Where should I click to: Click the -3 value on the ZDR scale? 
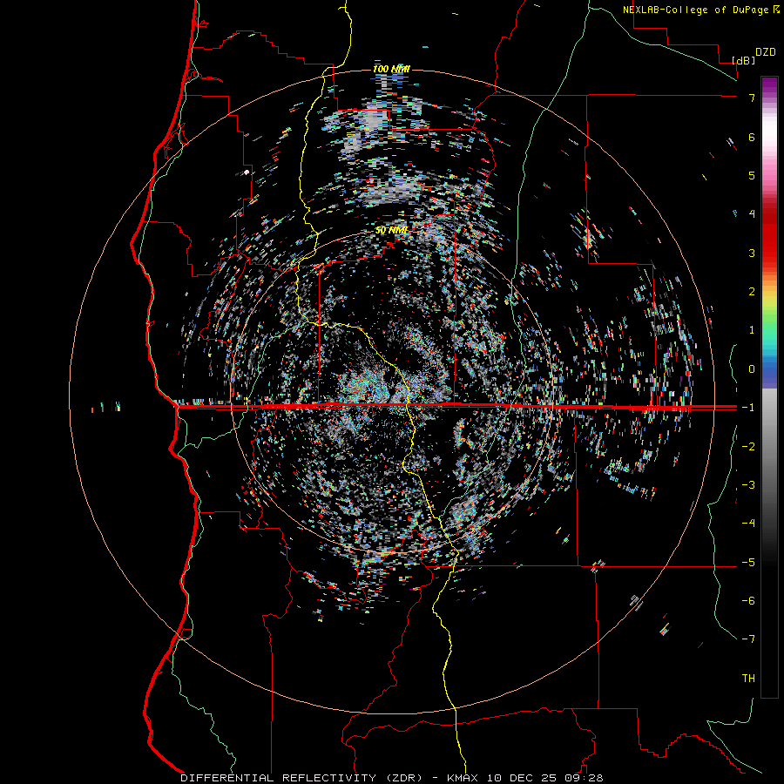[x=748, y=485]
